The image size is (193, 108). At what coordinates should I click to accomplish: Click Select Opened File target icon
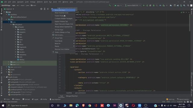tap(41, 9)
